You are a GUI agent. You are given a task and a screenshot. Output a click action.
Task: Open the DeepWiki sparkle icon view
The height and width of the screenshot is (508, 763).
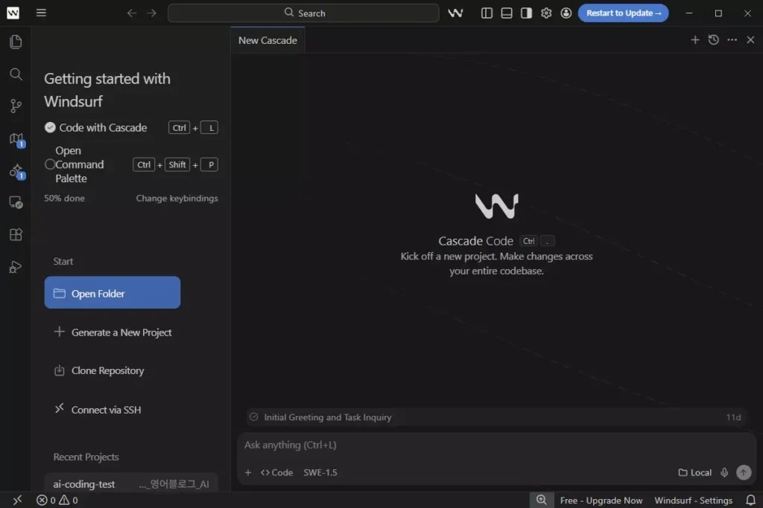click(x=16, y=171)
